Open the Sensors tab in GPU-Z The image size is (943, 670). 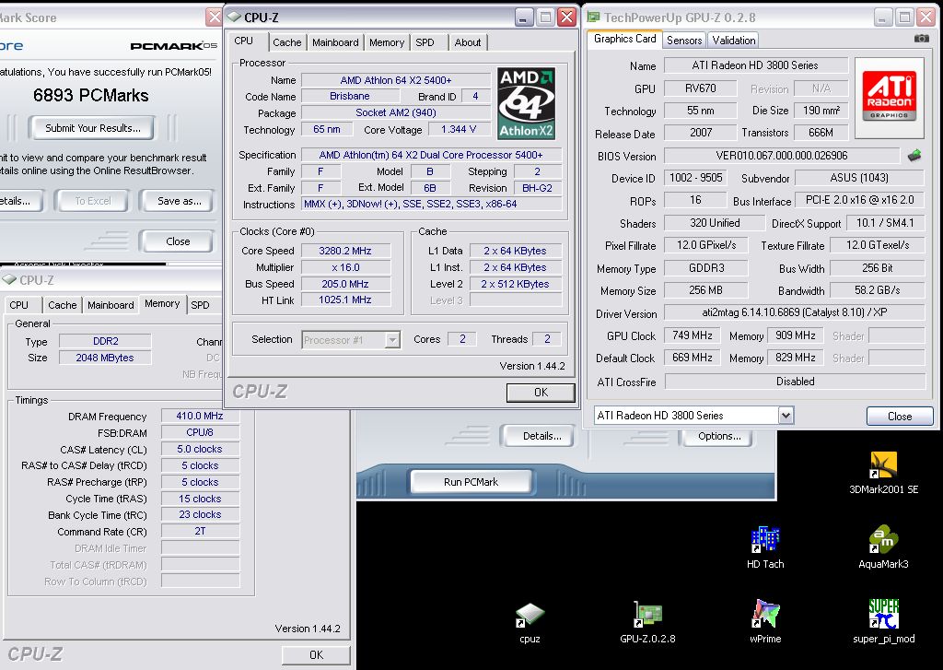tap(684, 41)
